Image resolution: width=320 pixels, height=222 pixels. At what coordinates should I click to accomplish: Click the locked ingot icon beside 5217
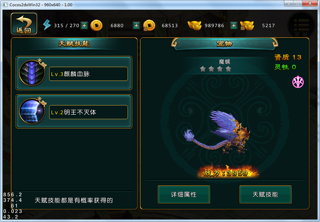point(247,26)
